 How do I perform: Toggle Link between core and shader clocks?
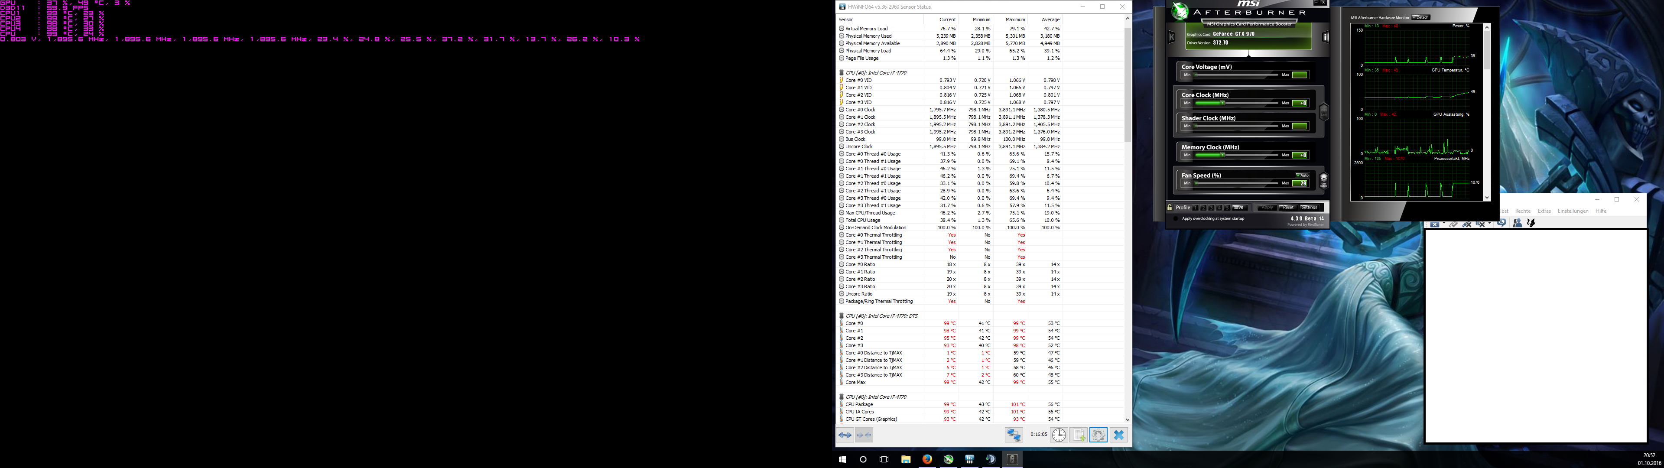[x=1323, y=113]
